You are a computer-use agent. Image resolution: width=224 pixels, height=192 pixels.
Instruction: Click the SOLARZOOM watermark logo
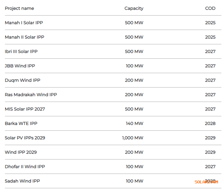[x=206, y=182]
